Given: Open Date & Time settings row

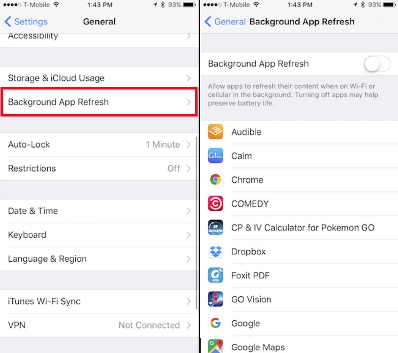Looking at the screenshot, I should (x=99, y=211).
